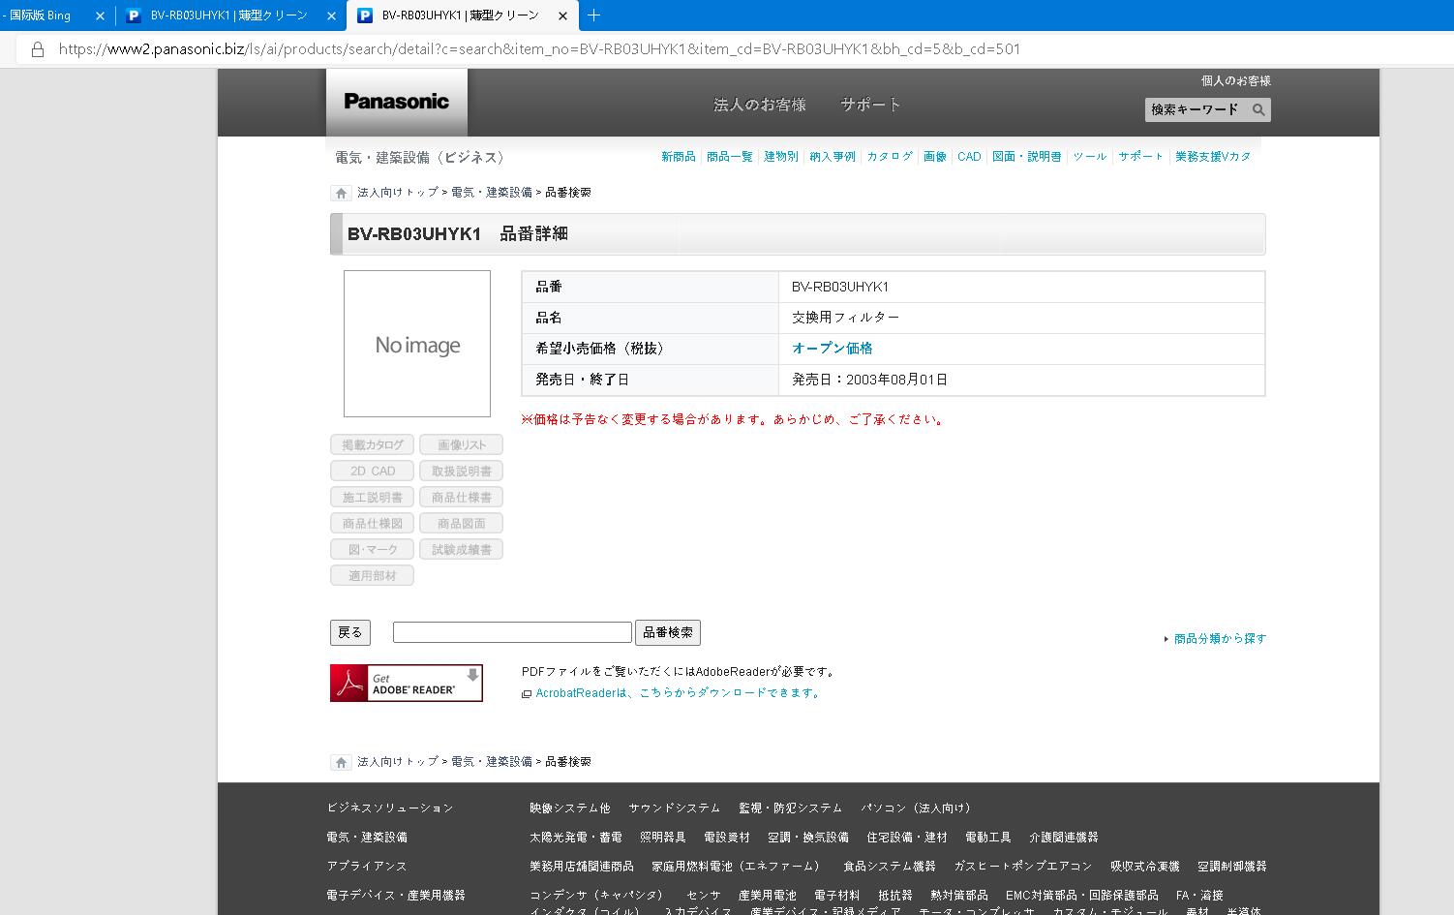Click 空調・換気設備 footer link
The image size is (1454, 915).
(808, 838)
